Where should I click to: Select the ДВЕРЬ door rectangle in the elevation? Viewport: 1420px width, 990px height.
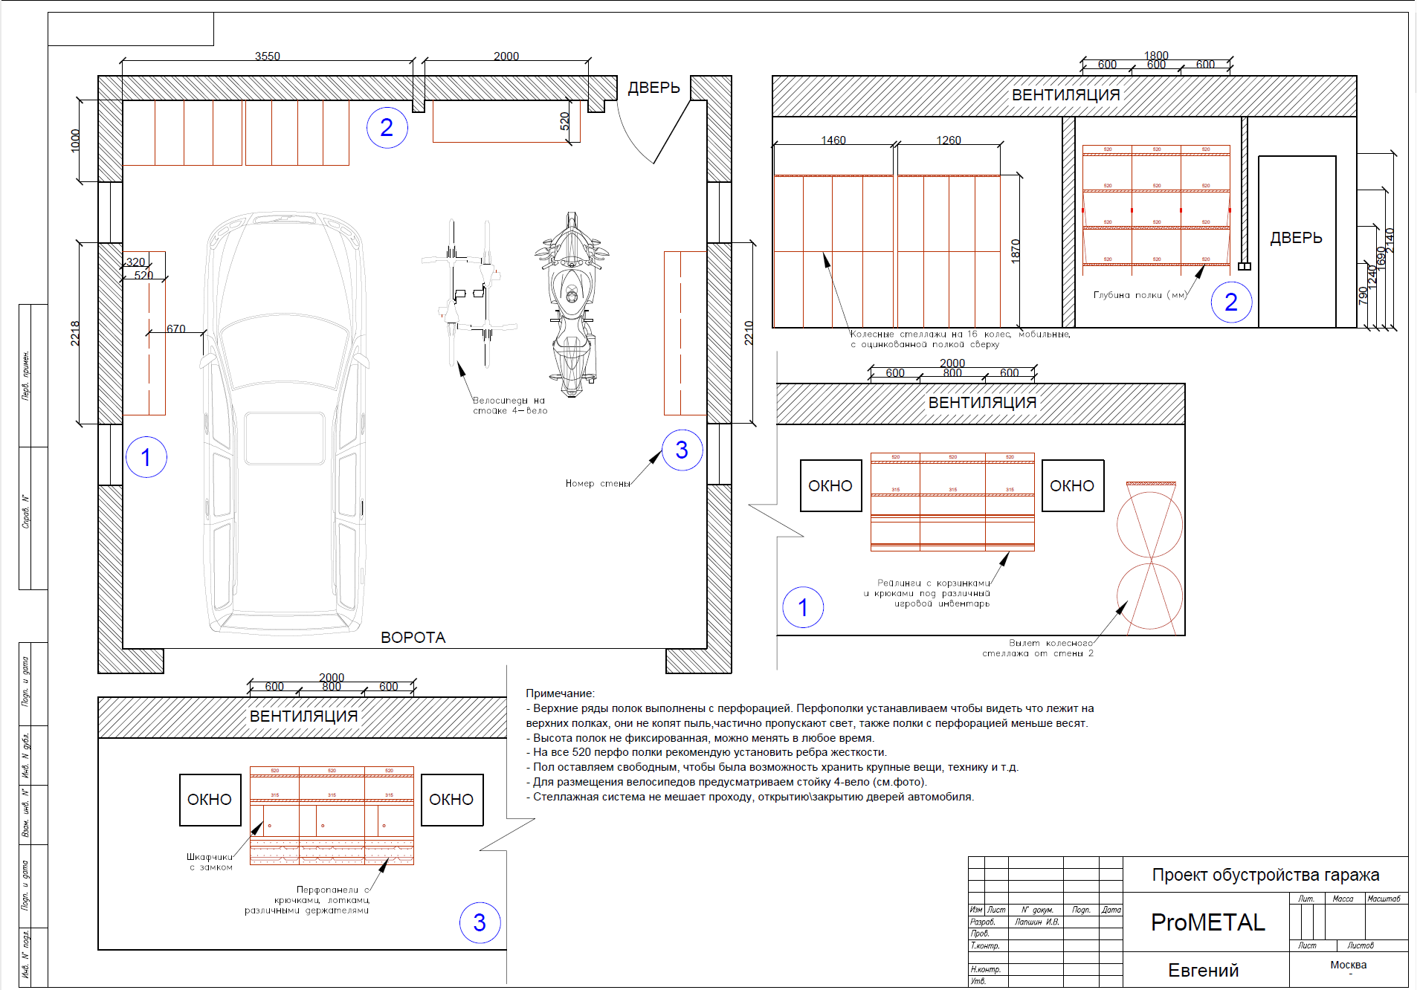[x=1297, y=241]
